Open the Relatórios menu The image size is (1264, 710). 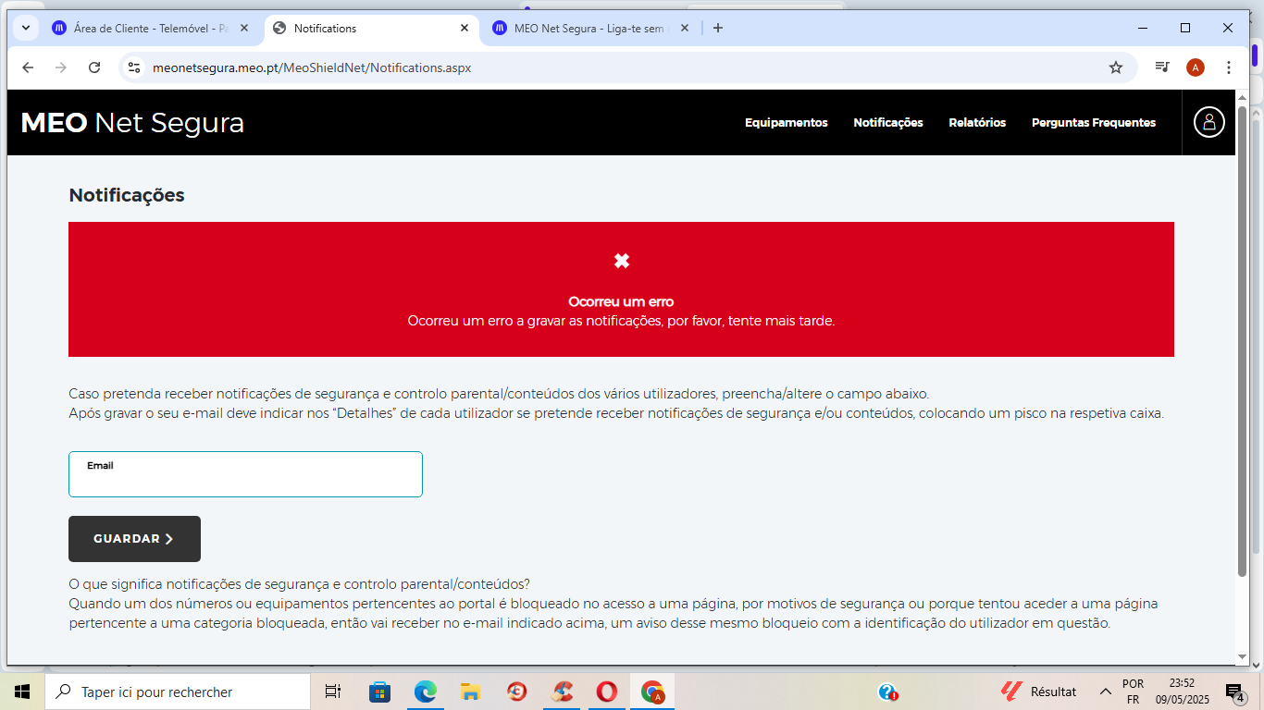click(977, 123)
